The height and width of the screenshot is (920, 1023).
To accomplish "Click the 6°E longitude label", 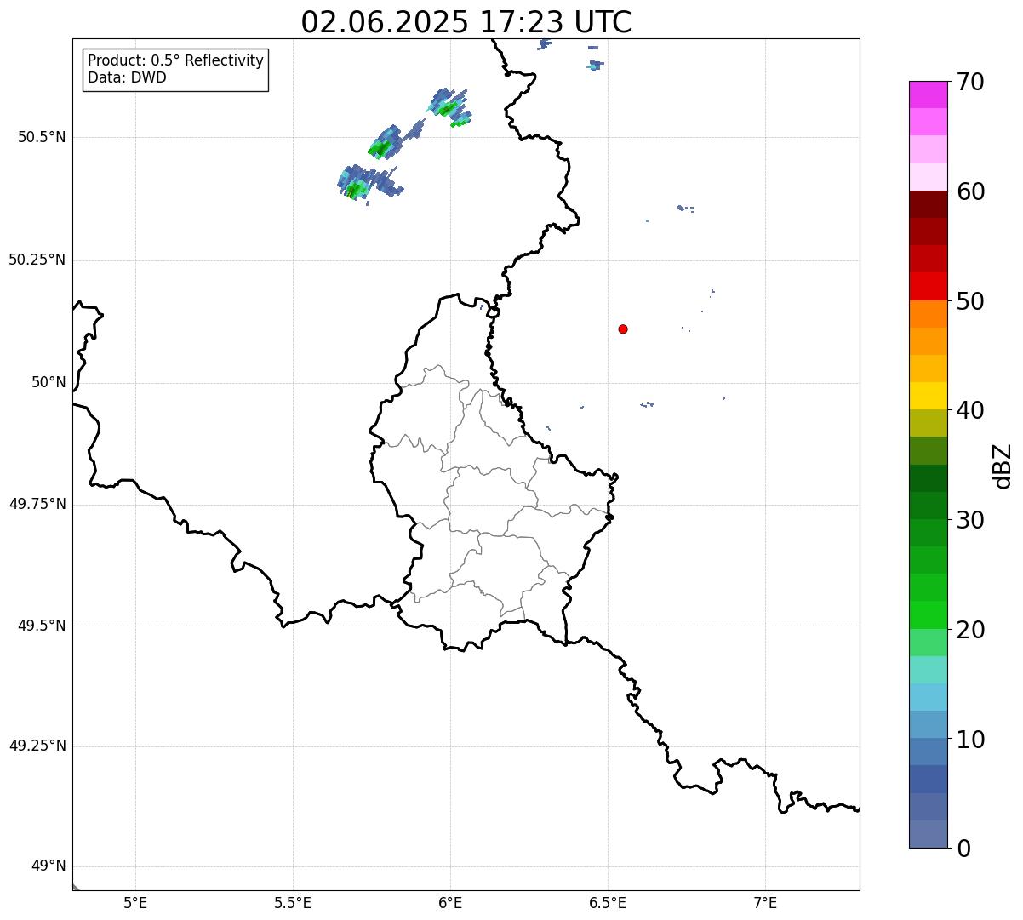I will click(450, 902).
